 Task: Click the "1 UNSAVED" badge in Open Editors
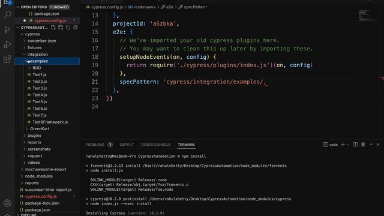59,7
